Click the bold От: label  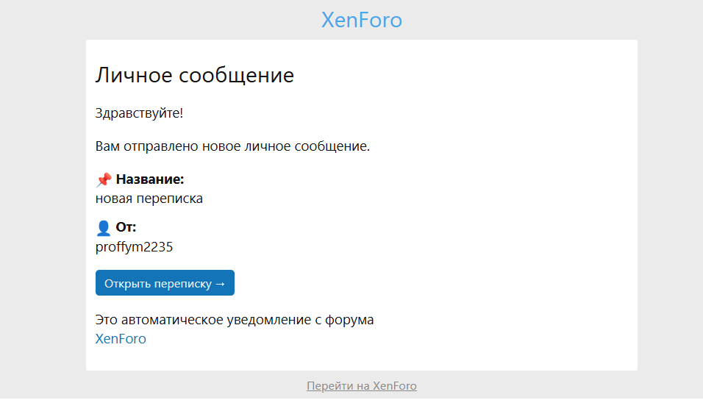tap(126, 227)
